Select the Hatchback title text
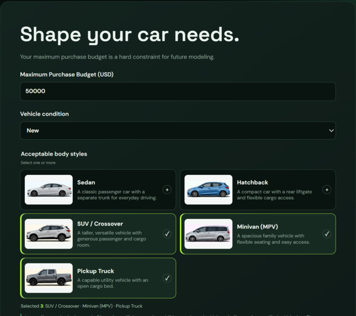 coord(252,183)
